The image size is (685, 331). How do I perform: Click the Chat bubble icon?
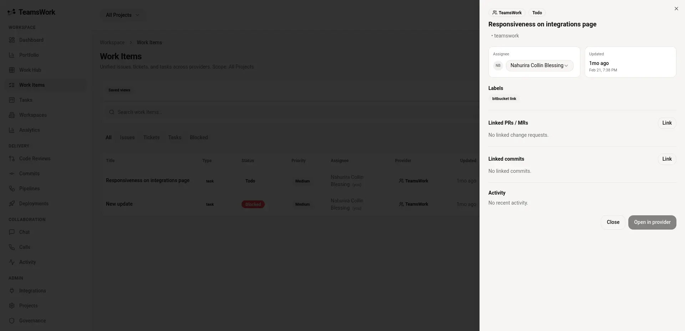click(12, 232)
